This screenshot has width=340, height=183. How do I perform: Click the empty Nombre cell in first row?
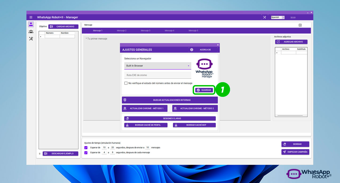(67, 37)
